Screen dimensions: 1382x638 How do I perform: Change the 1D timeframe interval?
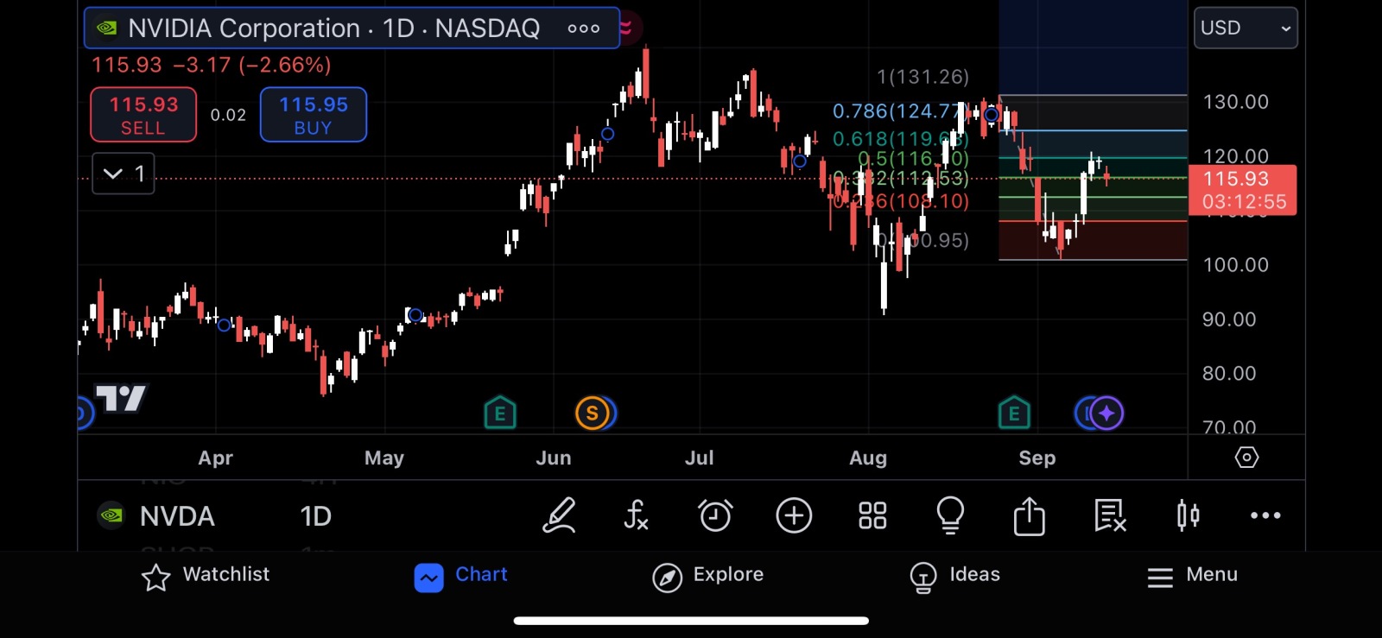(x=315, y=516)
